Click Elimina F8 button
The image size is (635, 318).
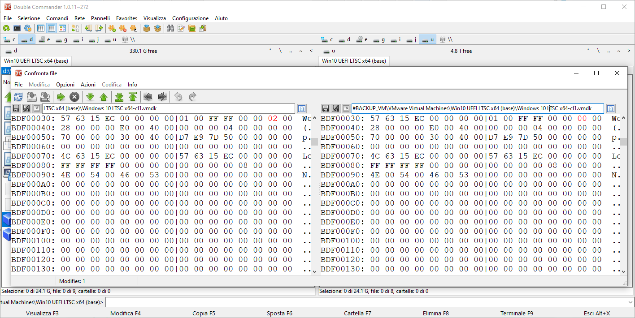pyautogui.click(x=436, y=314)
